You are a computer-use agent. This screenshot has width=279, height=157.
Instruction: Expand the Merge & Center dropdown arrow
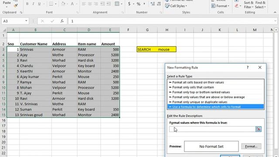coord(122,4)
